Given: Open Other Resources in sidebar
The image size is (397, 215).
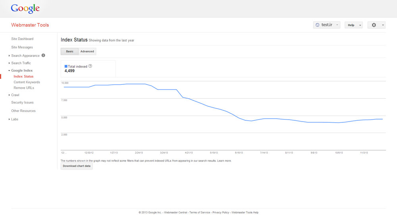Looking at the screenshot, I should (x=23, y=110).
